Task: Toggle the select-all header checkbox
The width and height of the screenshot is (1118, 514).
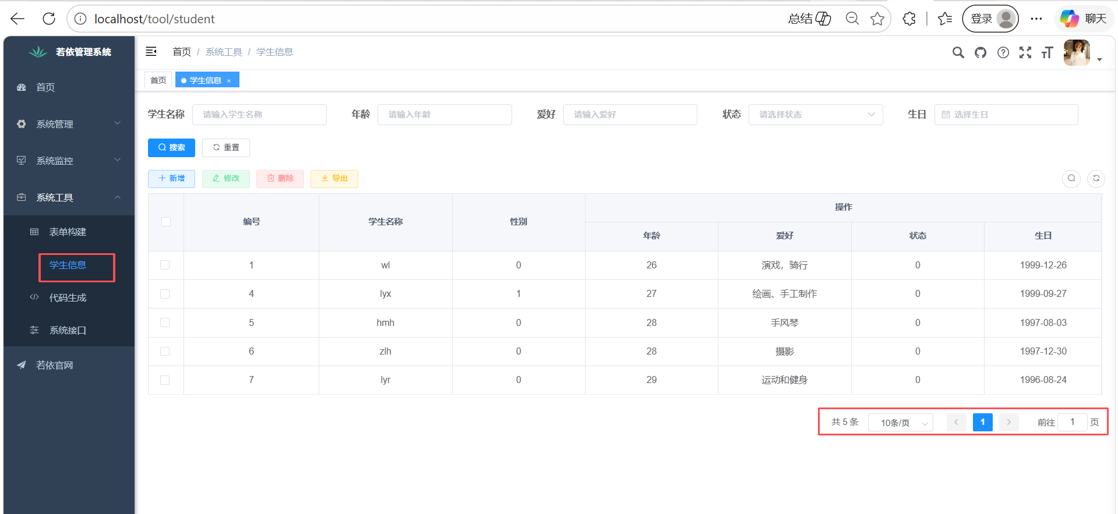Action: pyautogui.click(x=166, y=222)
